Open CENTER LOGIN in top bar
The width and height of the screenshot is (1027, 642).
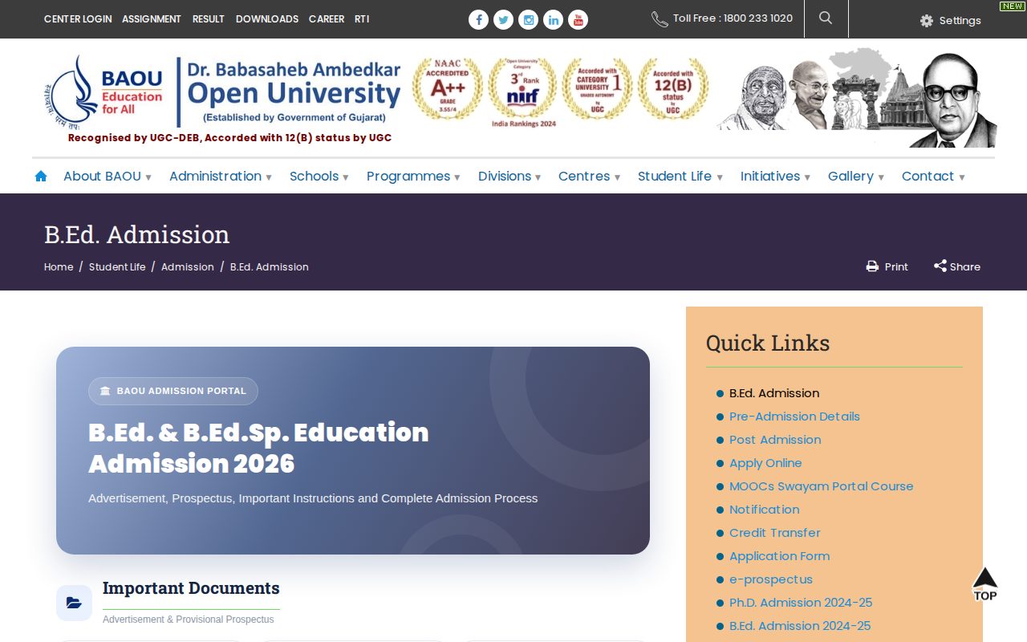78,18
